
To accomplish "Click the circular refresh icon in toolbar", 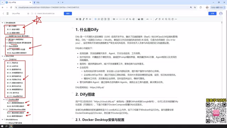I will 173,19.
